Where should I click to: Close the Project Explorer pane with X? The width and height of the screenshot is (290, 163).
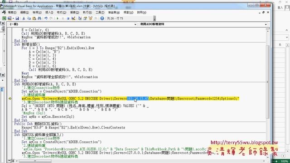(3, 23)
